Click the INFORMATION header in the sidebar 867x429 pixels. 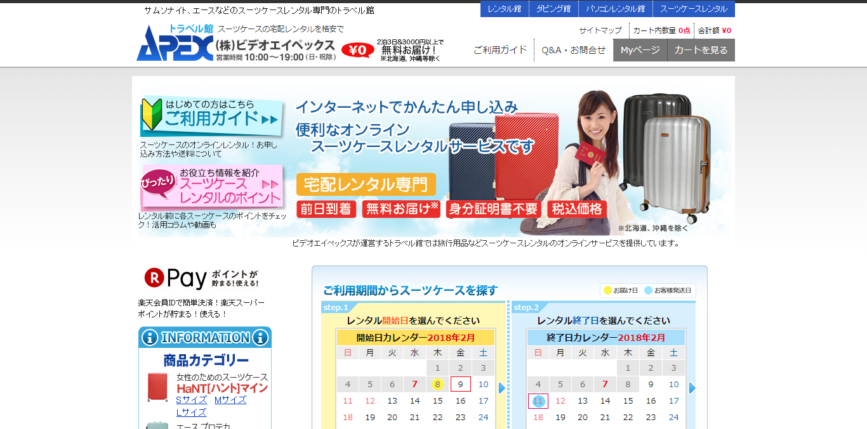point(205,338)
